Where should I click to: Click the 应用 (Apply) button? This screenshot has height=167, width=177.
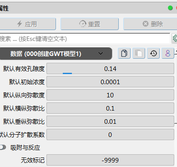pyautogui.click(x=27, y=24)
